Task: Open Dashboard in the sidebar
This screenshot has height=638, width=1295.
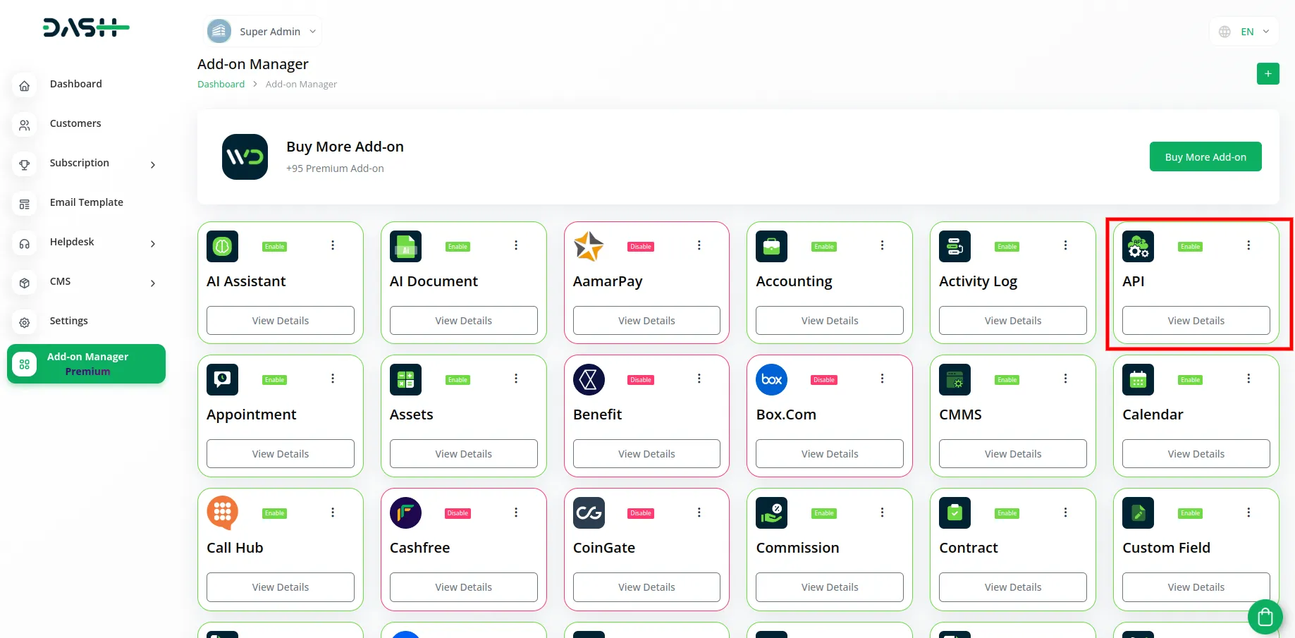Action: click(x=76, y=84)
